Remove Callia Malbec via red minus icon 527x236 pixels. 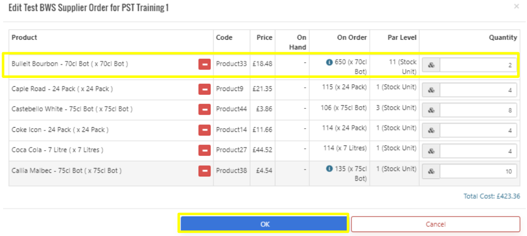pyautogui.click(x=204, y=171)
